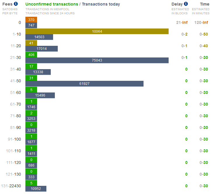This screenshot has width=215, height=194.
Task: Select the blue bar showing 1877
Action: point(31,142)
